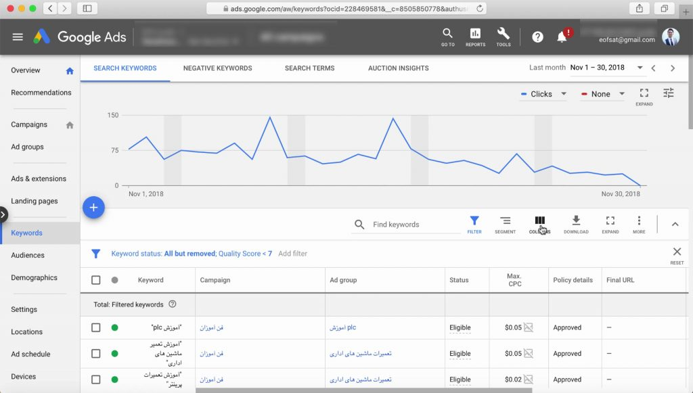Open the Clicks metric dropdown
The image size is (693, 393).
pos(543,94)
